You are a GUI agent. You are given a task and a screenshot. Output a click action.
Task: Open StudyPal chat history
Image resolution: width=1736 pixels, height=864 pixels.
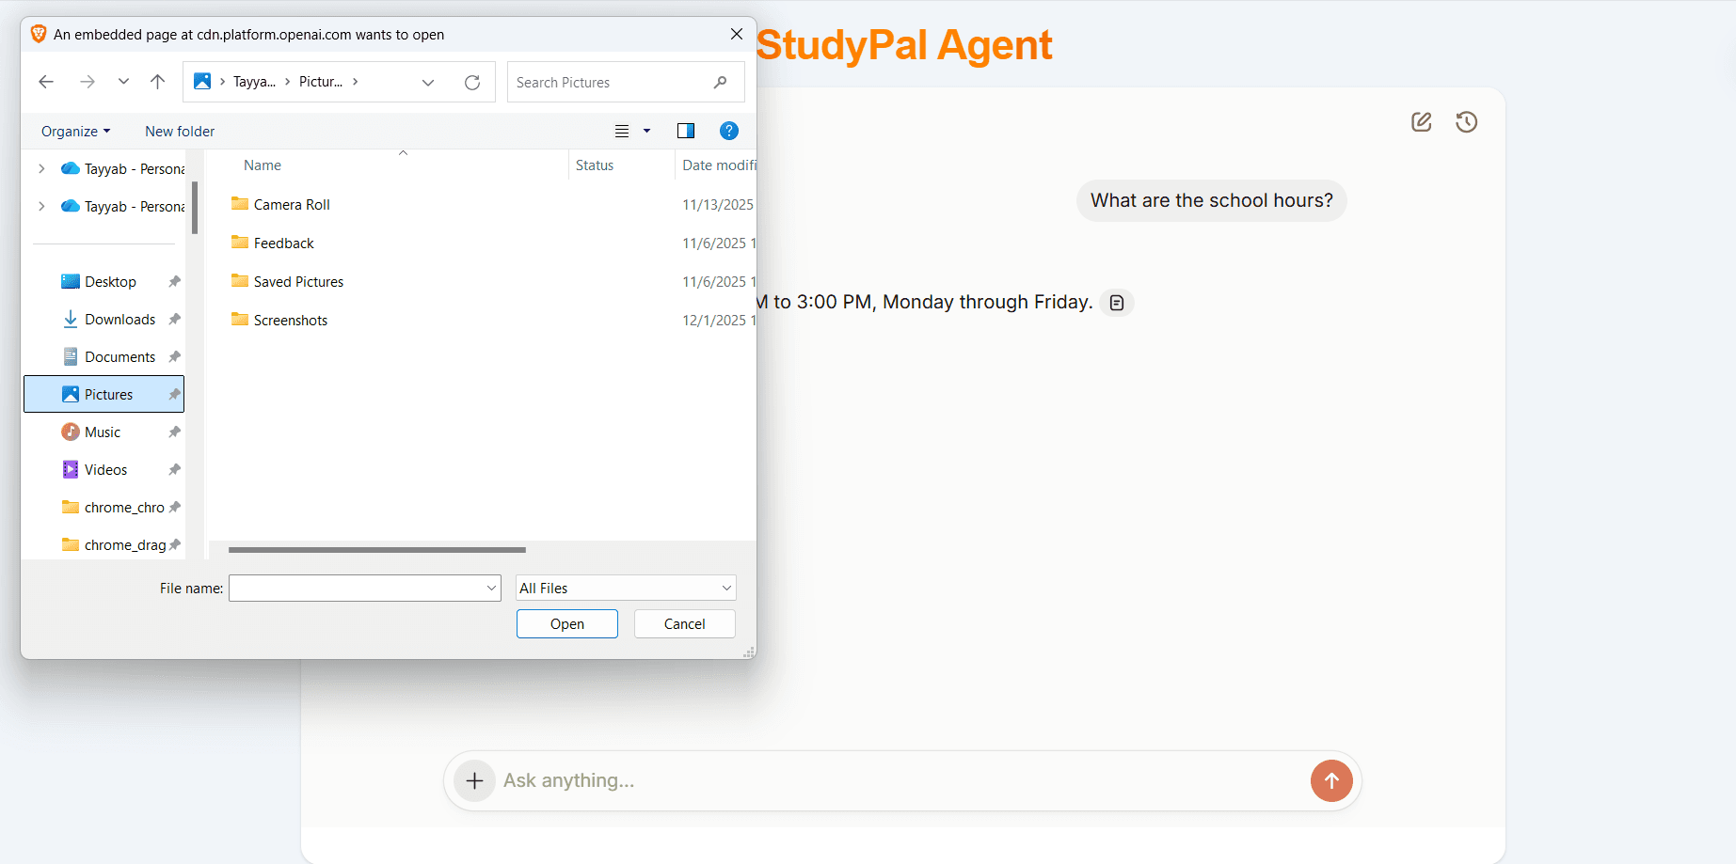1467,122
